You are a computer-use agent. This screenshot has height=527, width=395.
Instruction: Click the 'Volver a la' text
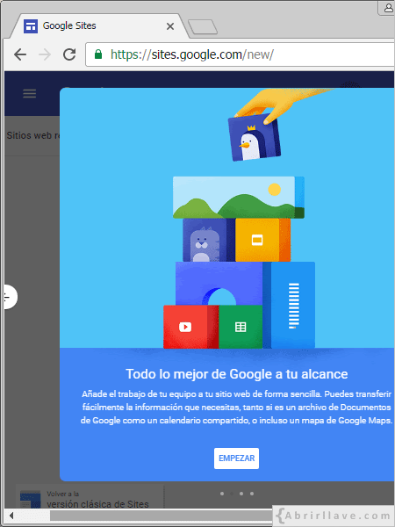click(x=63, y=494)
